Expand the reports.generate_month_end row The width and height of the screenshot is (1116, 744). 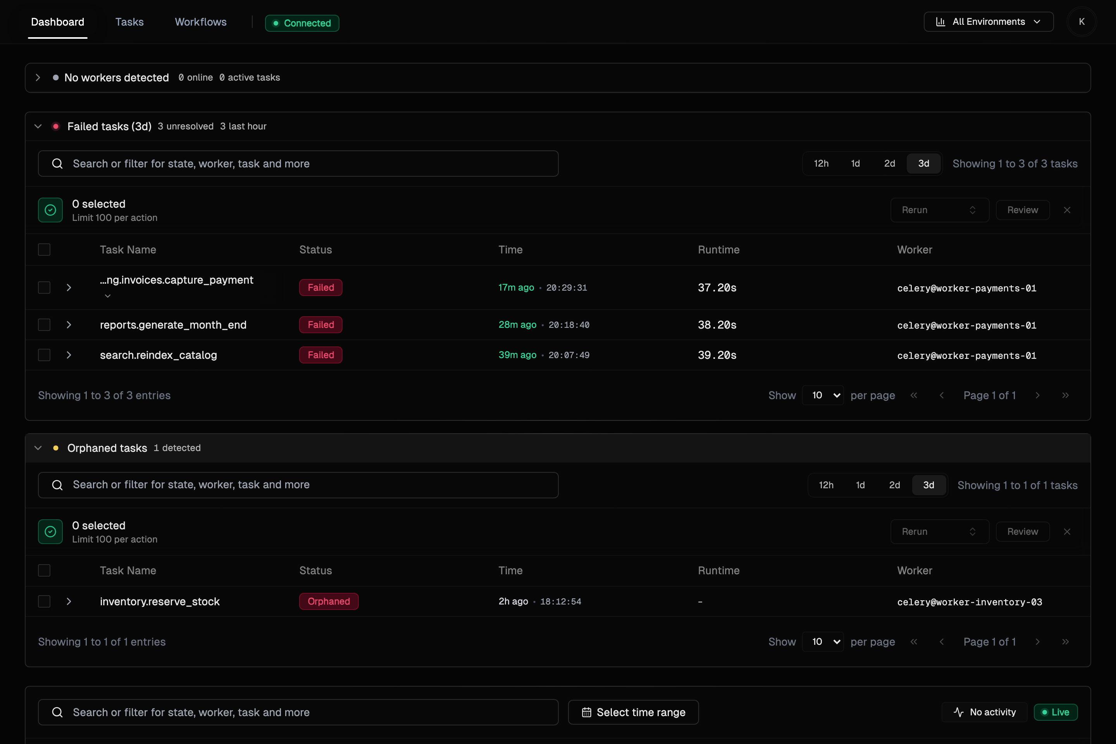pos(69,325)
